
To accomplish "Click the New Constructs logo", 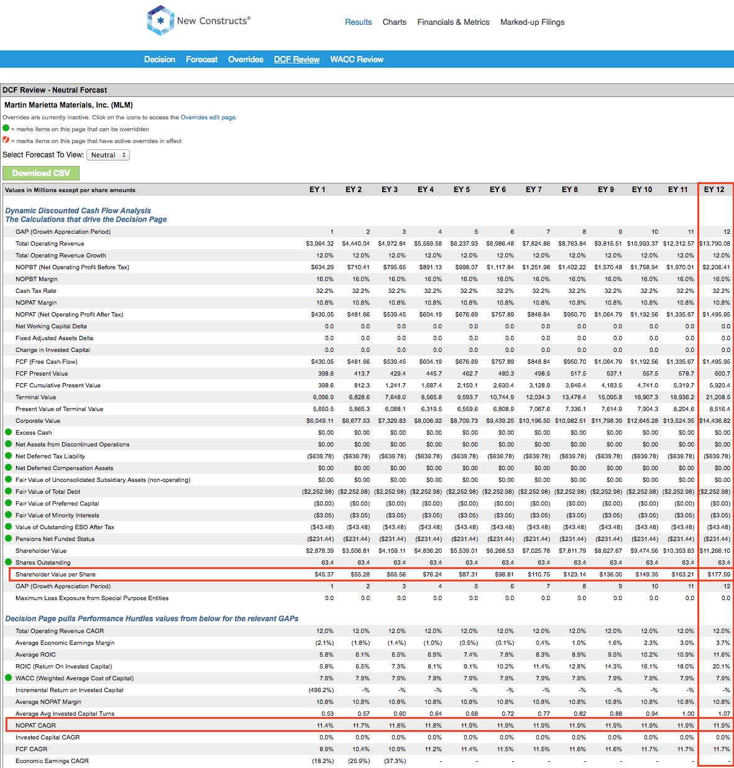I will click(x=199, y=21).
